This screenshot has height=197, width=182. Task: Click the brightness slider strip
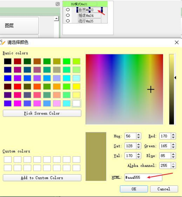(x=171, y=89)
